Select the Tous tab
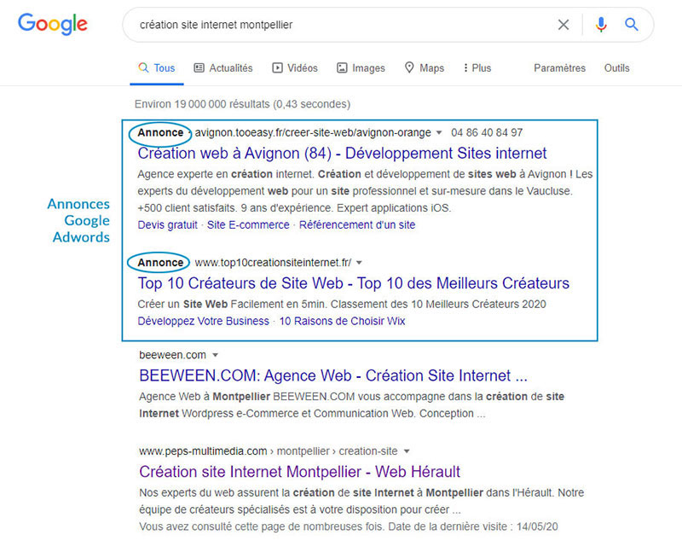Image resolution: width=682 pixels, height=541 pixels. [x=157, y=68]
